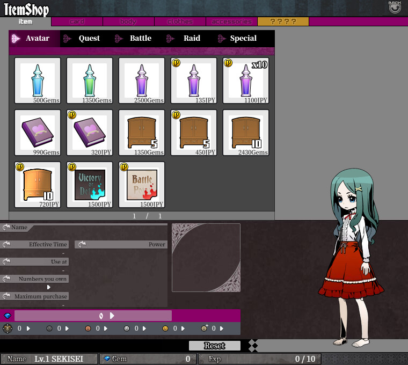
Task: Select the wardrobe 10 for 720JPY
Action: click(x=38, y=185)
